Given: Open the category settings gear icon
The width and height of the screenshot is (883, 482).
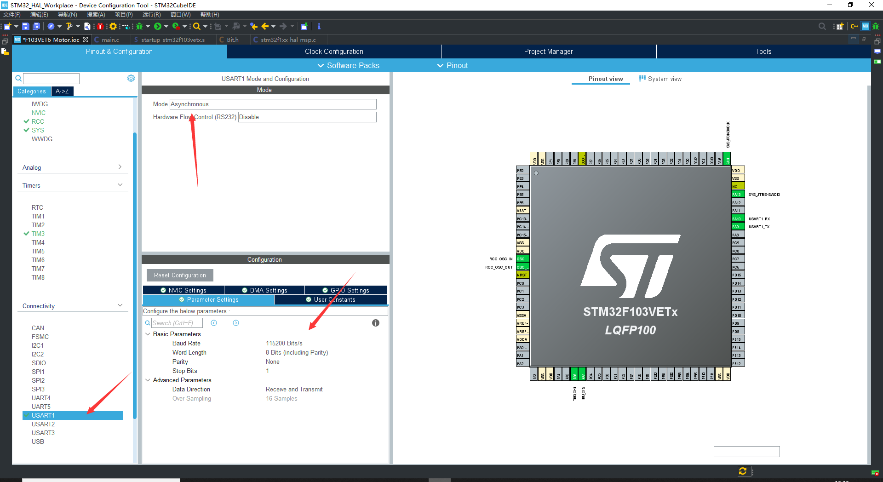Looking at the screenshot, I should click(131, 78).
